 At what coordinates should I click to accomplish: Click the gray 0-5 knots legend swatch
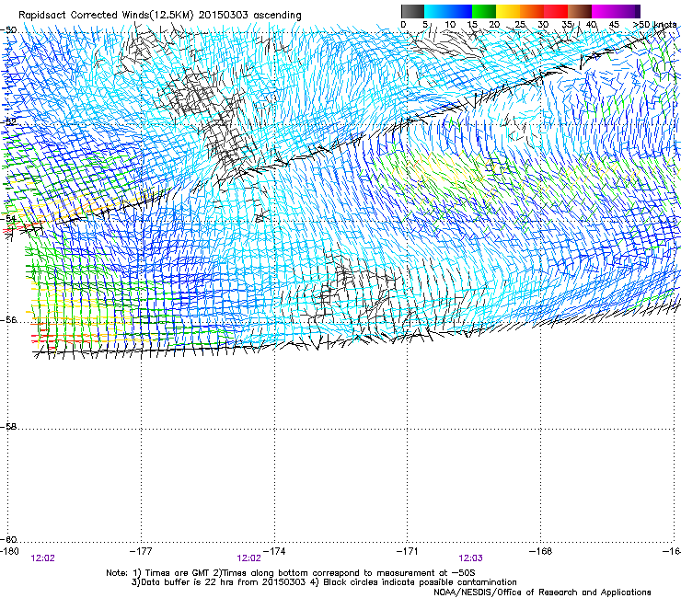click(x=412, y=11)
